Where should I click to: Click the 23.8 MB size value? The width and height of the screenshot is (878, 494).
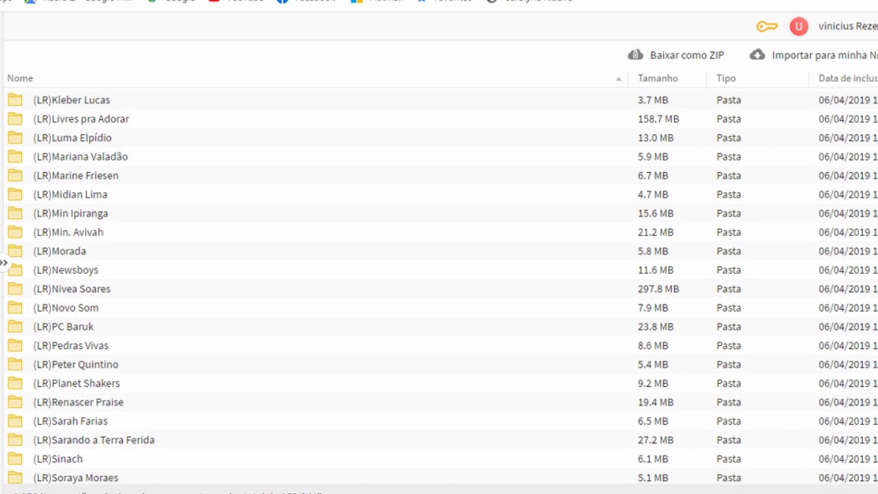point(656,327)
